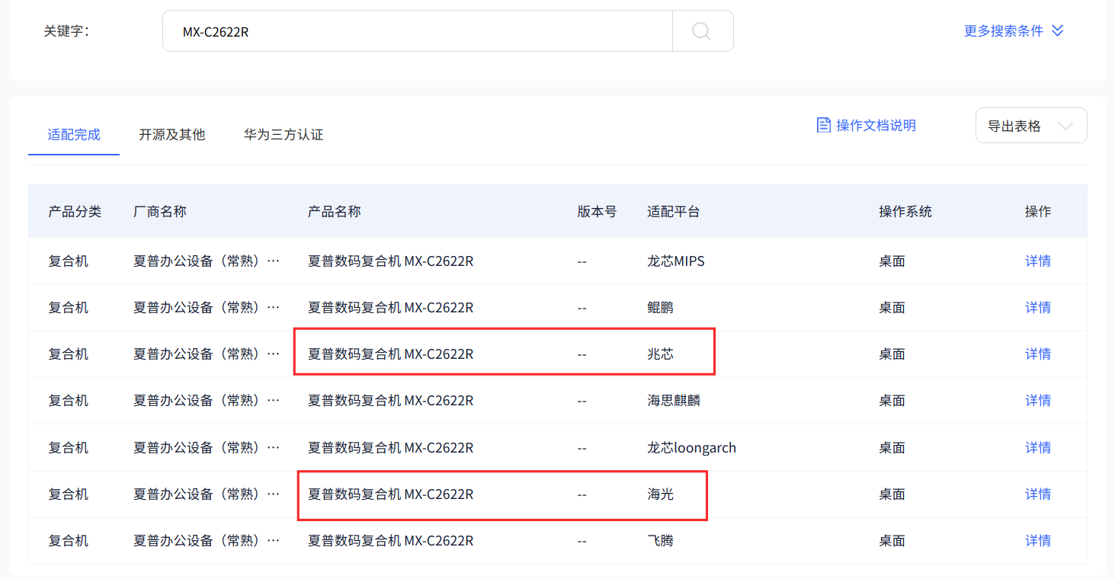The height and width of the screenshot is (579, 1115).
Task: Click the product name in the 飞腾 row
Action: tap(391, 541)
